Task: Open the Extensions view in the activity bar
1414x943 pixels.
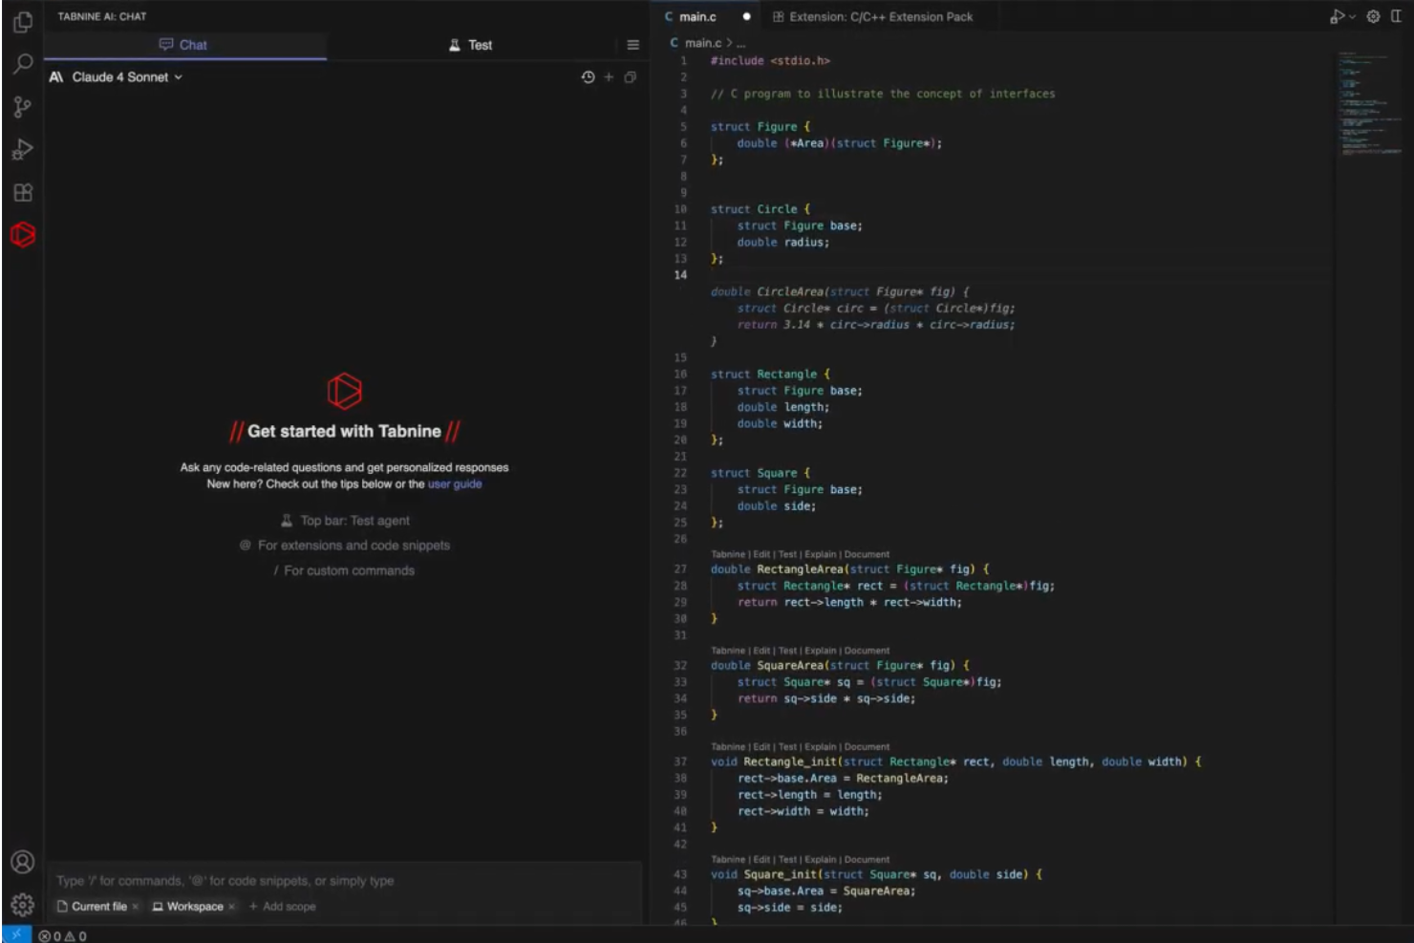Action: pyautogui.click(x=23, y=193)
